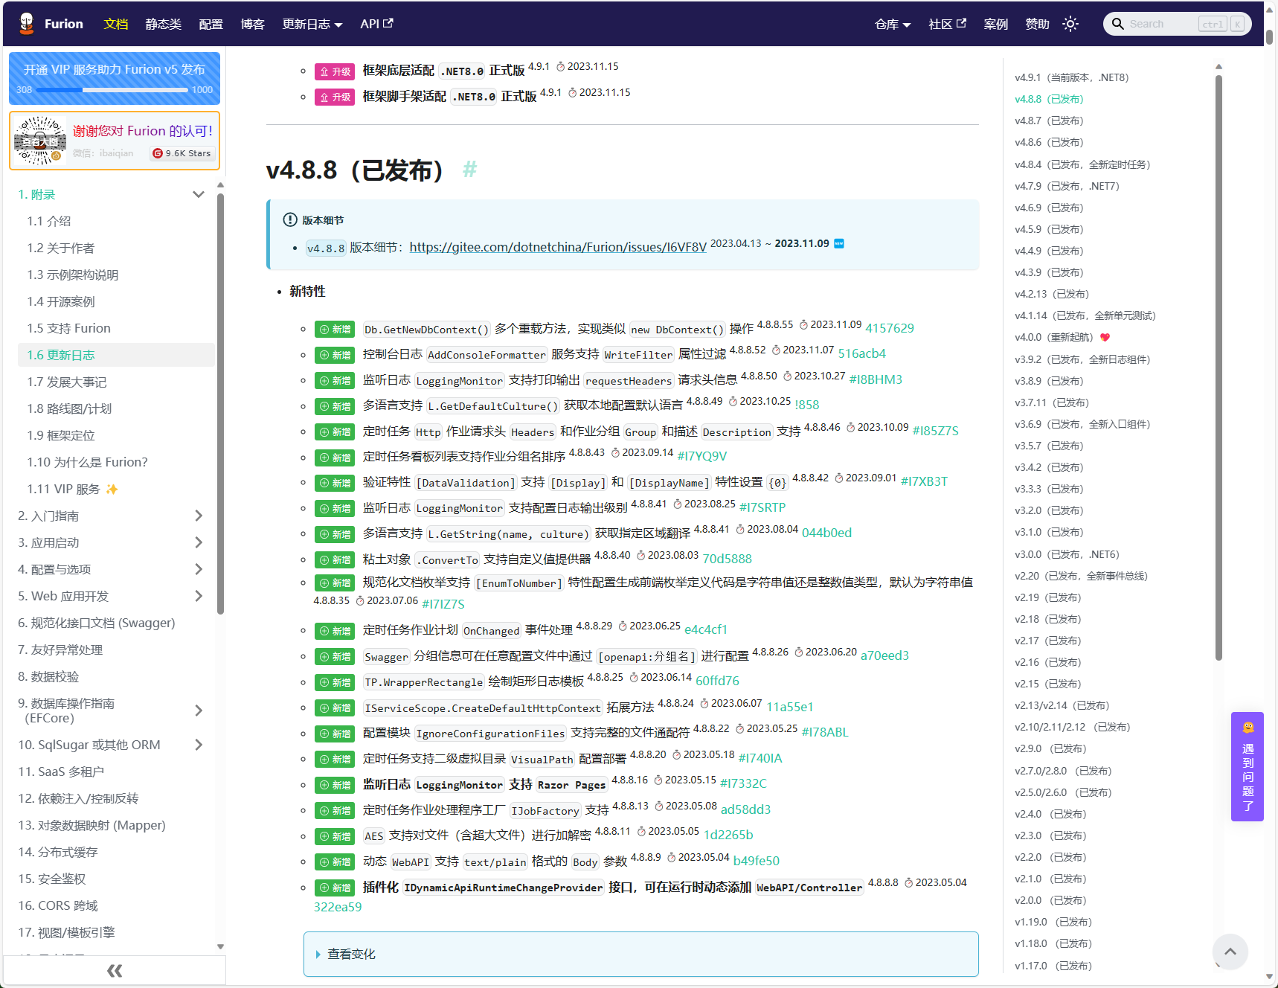The image size is (1278, 988).
Task: Click the VIP progress bar 308 to 1000
Action: pyautogui.click(x=112, y=90)
